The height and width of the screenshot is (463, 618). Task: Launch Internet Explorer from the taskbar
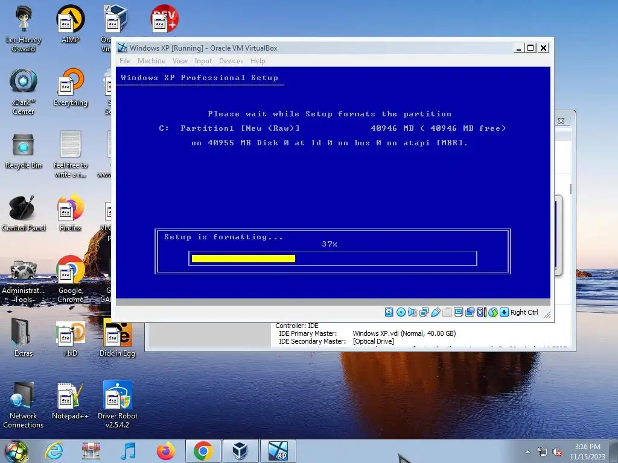[54, 451]
